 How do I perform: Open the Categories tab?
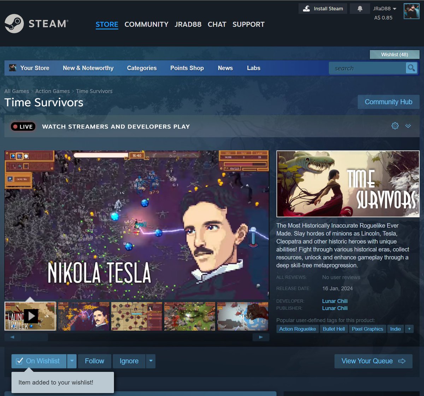(142, 68)
